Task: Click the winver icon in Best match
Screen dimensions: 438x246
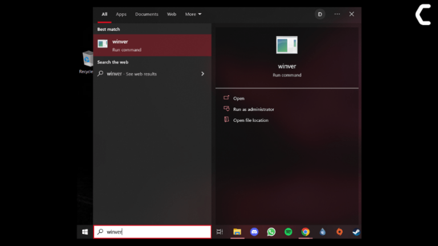Action: point(103,44)
